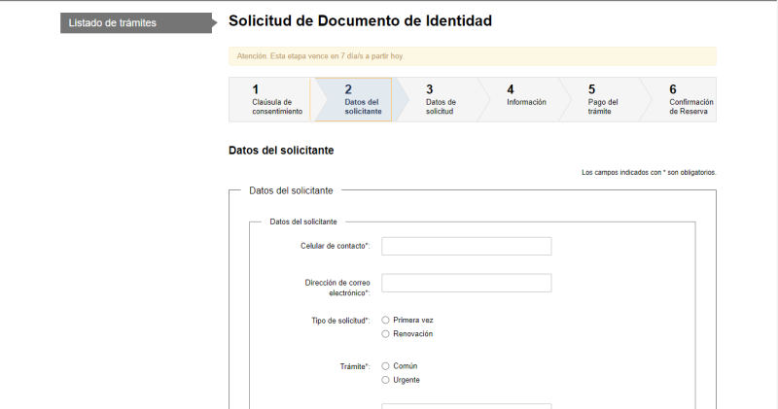Select the Renovación radio button
The image size is (778, 409).
[386, 334]
